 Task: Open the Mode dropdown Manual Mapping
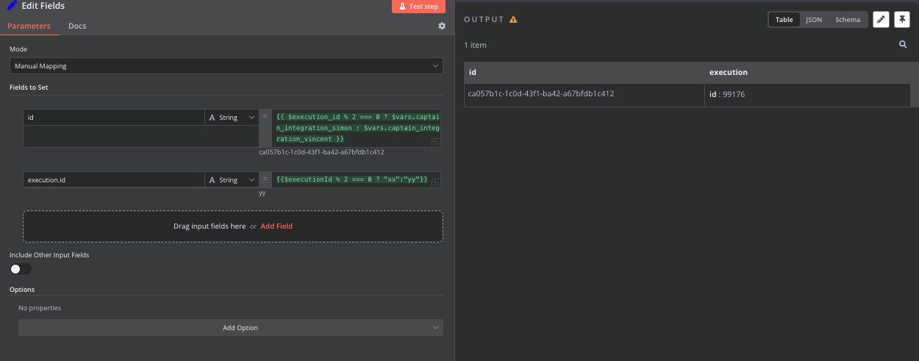(x=226, y=66)
